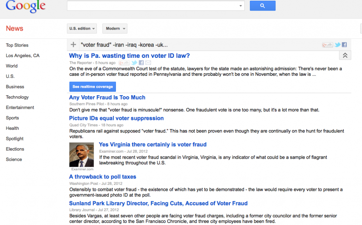Open Top Stories in the sidebar
The width and height of the screenshot is (362, 225).
click(17, 45)
